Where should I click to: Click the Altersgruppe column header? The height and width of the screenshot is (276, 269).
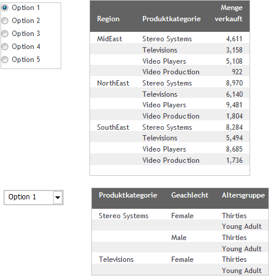[243, 195]
